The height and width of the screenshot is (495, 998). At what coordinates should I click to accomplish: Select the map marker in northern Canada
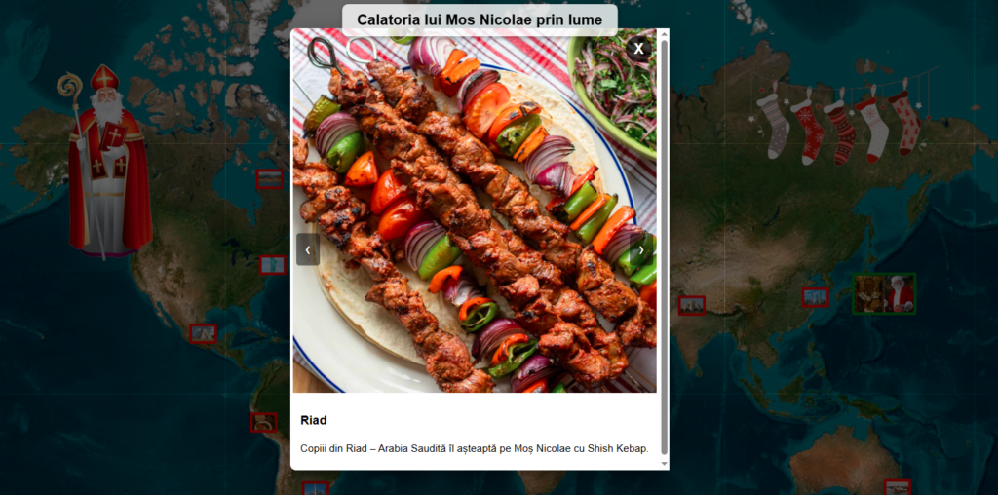[x=269, y=179]
